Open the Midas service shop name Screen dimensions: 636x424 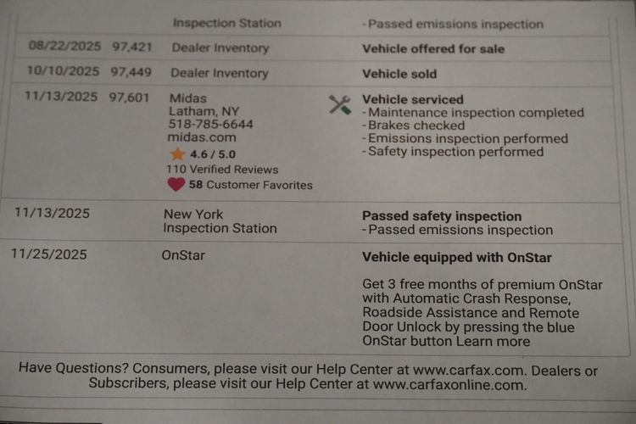(x=187, y=98)
